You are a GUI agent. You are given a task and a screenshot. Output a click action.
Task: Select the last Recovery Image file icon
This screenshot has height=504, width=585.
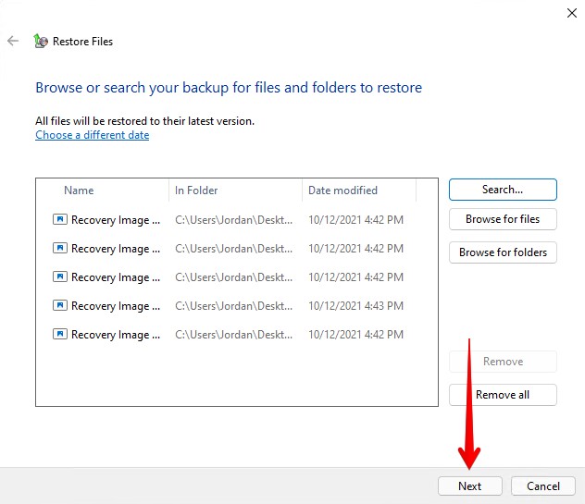60,335
